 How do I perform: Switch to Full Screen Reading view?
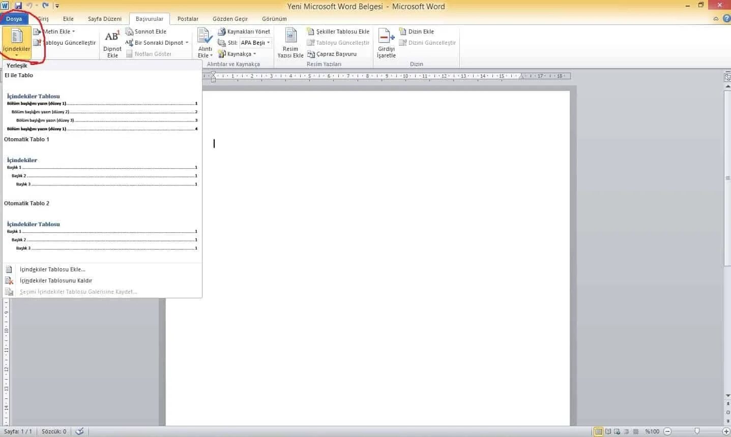pos(608,431)
